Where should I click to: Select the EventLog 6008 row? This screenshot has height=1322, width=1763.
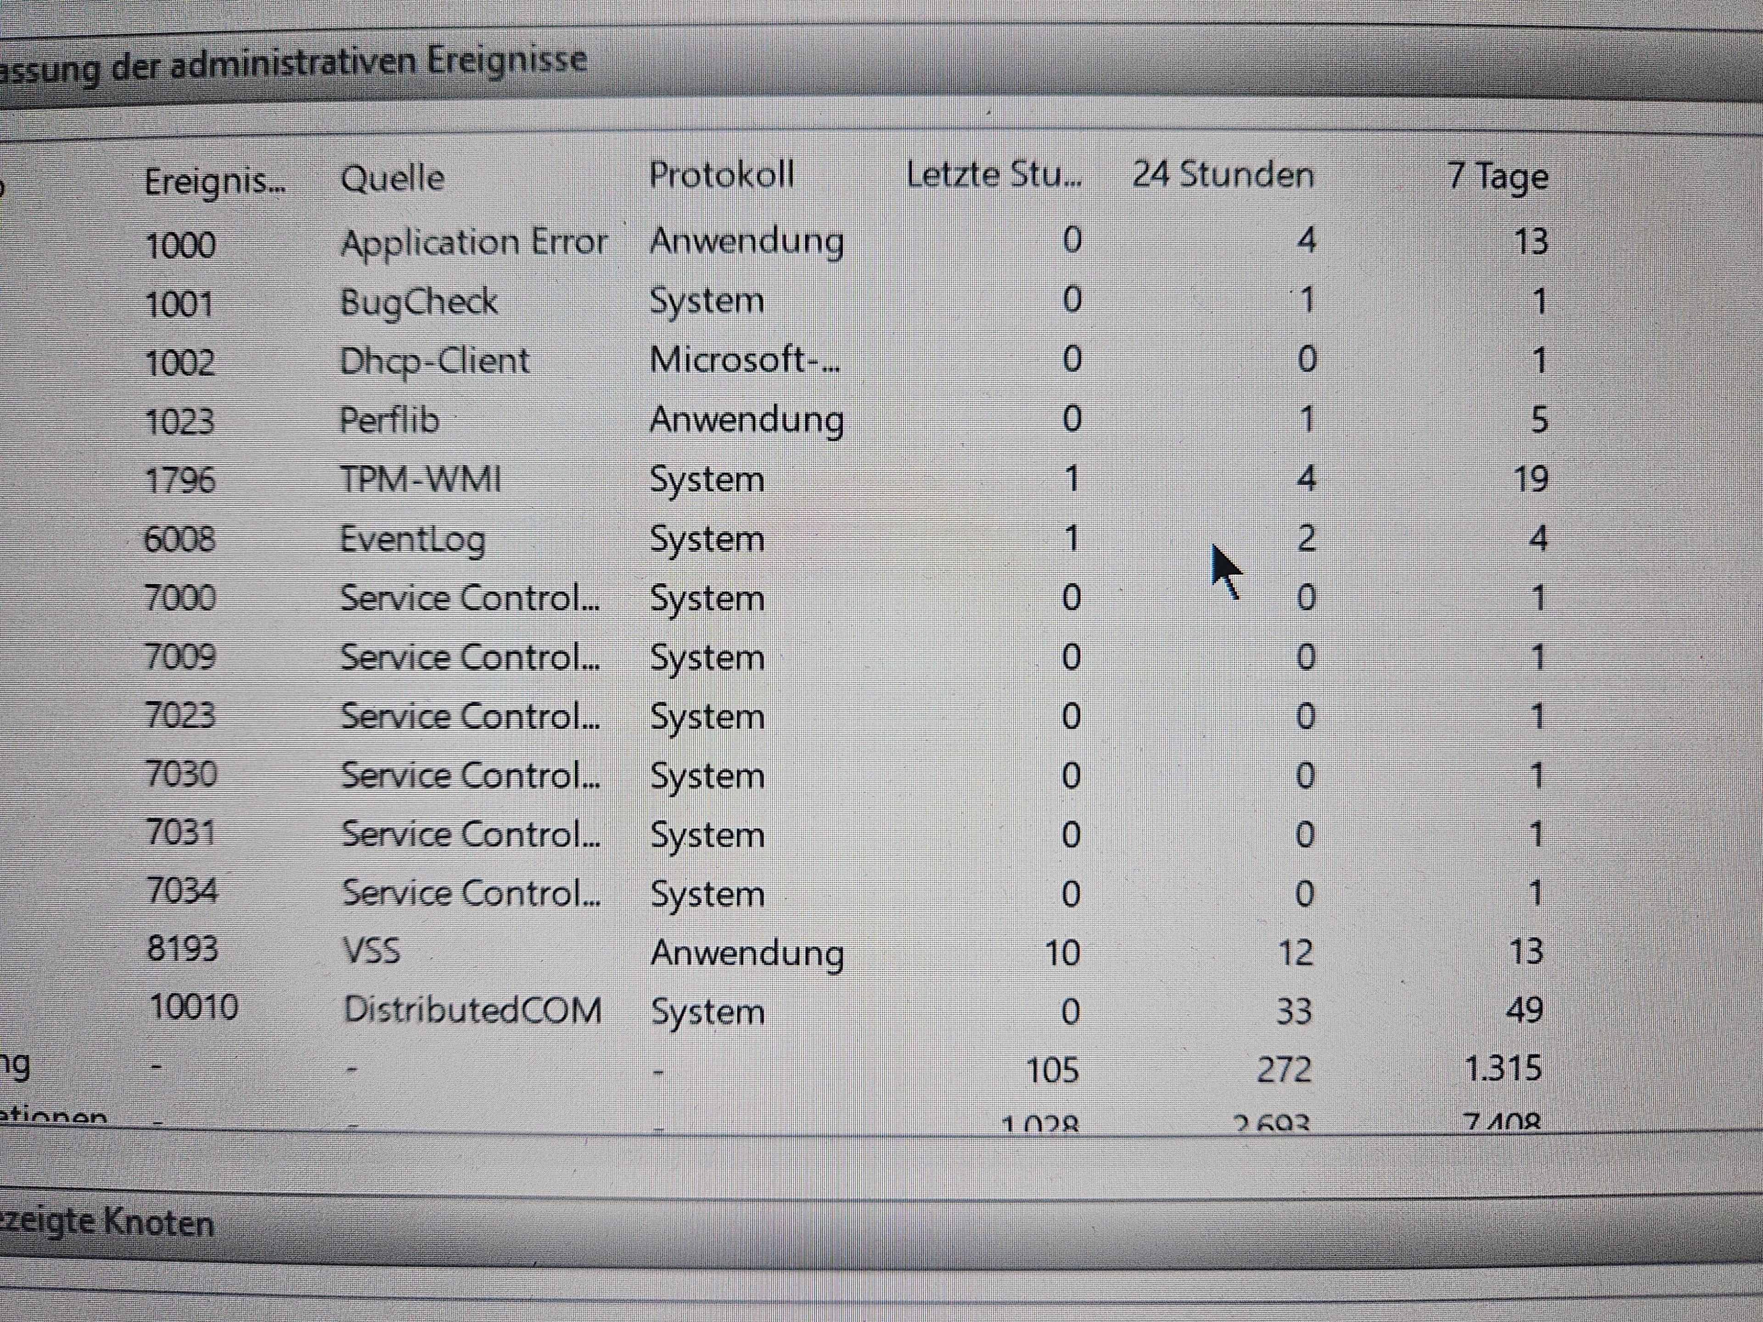(x=412, y=539)
